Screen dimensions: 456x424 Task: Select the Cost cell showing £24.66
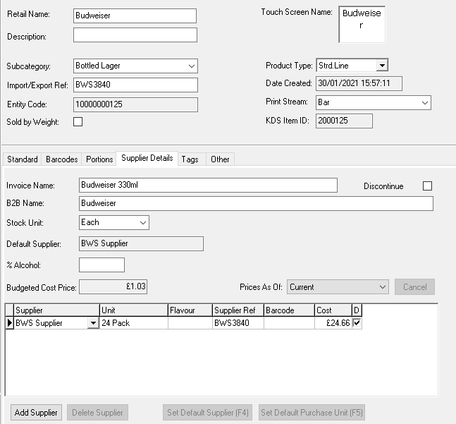click(x=333, y=323)
